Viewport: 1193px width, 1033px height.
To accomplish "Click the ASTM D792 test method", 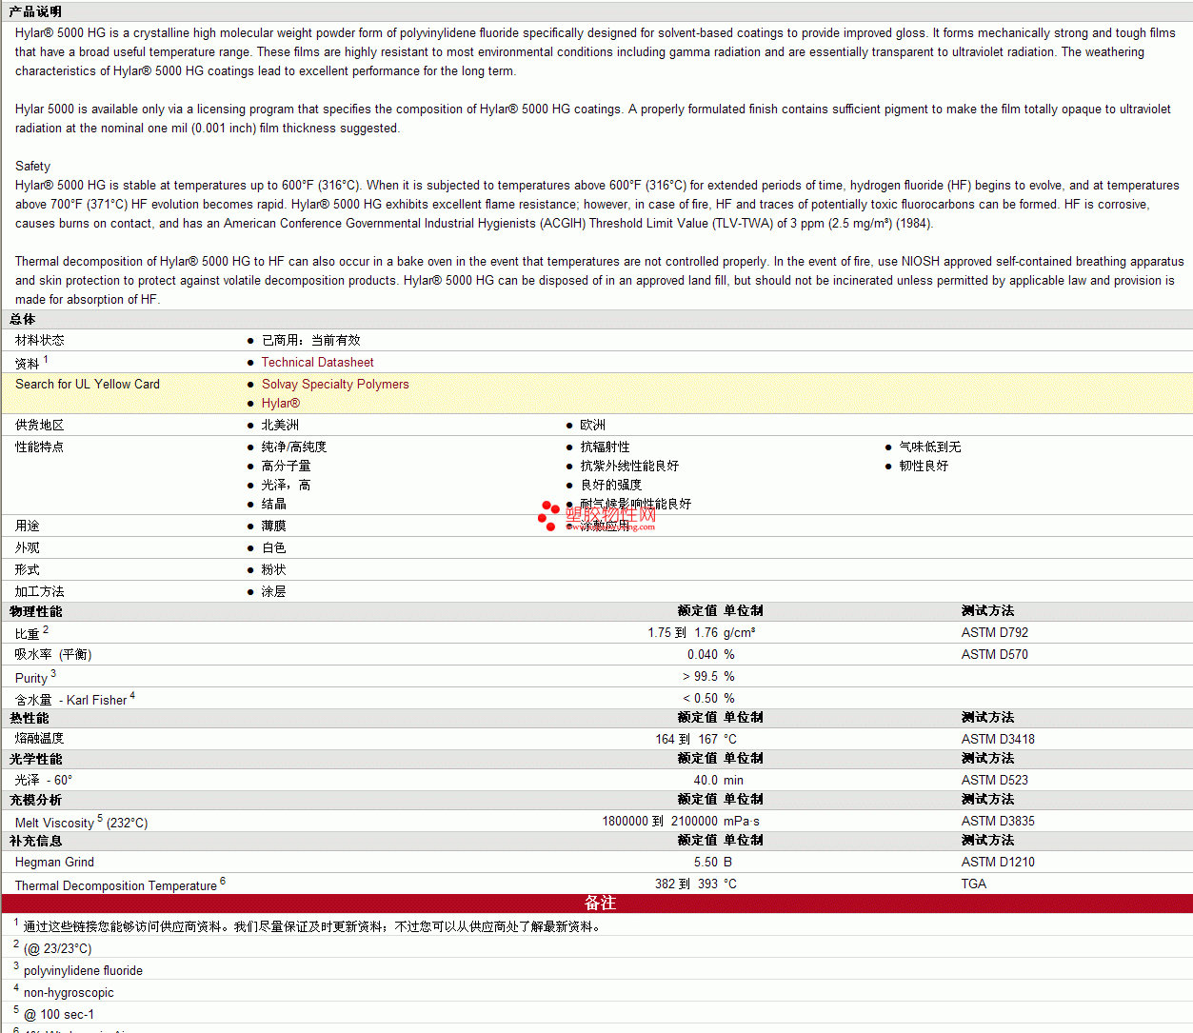I will [x=995, y=632].
